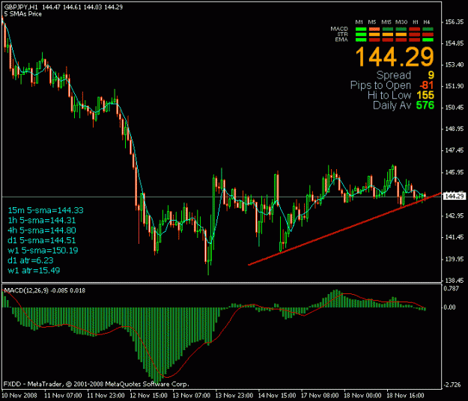
Task: Click the 'w1 atr=15.49' line
Action: [34, 270]
